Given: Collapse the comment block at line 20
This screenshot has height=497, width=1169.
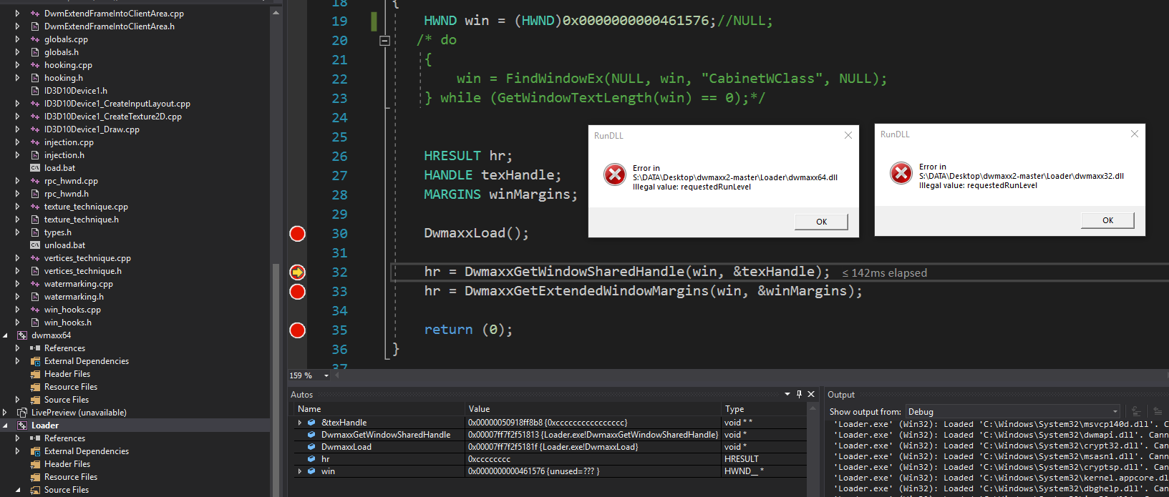Looking at the screenshot, I should pos(384,41).
